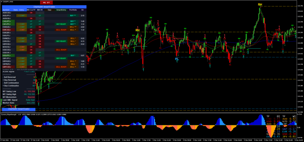Click the Opp column header

(49, 10)
